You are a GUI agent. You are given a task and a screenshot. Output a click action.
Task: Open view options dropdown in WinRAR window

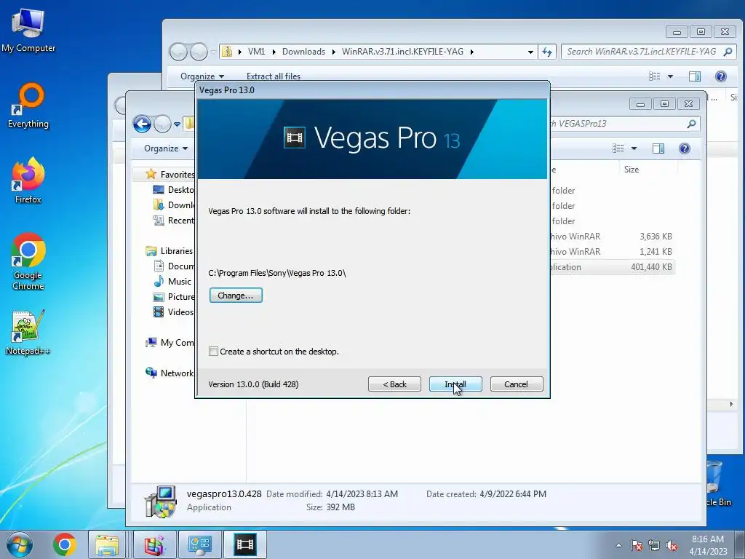pos(670,76)
